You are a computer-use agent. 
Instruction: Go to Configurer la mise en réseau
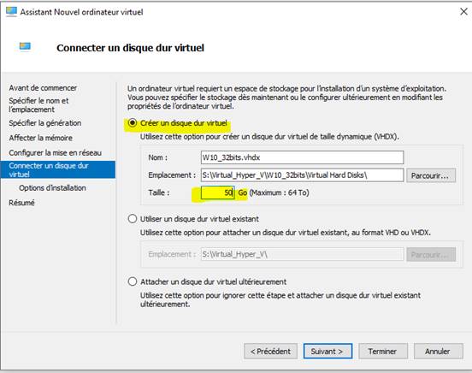coord(55,153)
